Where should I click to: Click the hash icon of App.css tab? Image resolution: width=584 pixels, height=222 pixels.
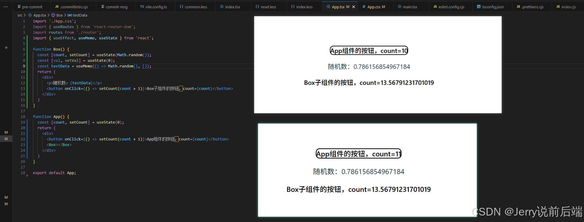coord(364,7)
